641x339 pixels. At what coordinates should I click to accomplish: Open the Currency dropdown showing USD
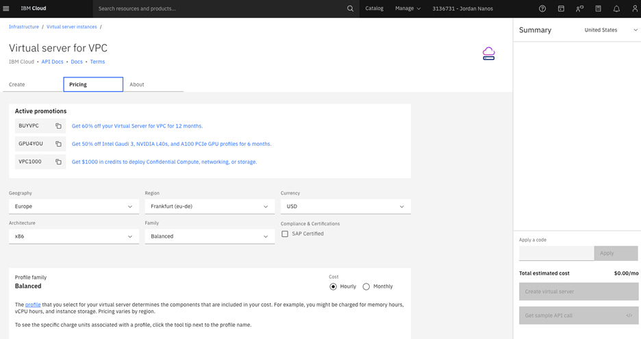click(345, 207)
